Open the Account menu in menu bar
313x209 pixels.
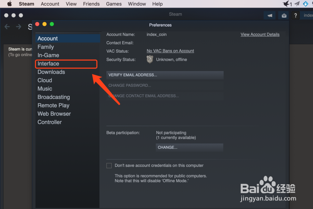50,4
